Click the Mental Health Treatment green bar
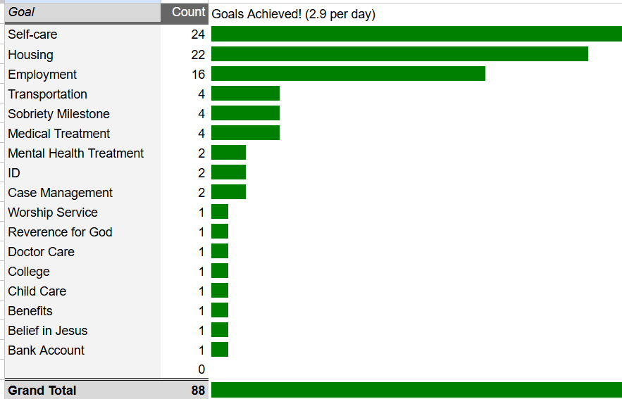This screenshot has height=399, width=622. pos(228,152)
